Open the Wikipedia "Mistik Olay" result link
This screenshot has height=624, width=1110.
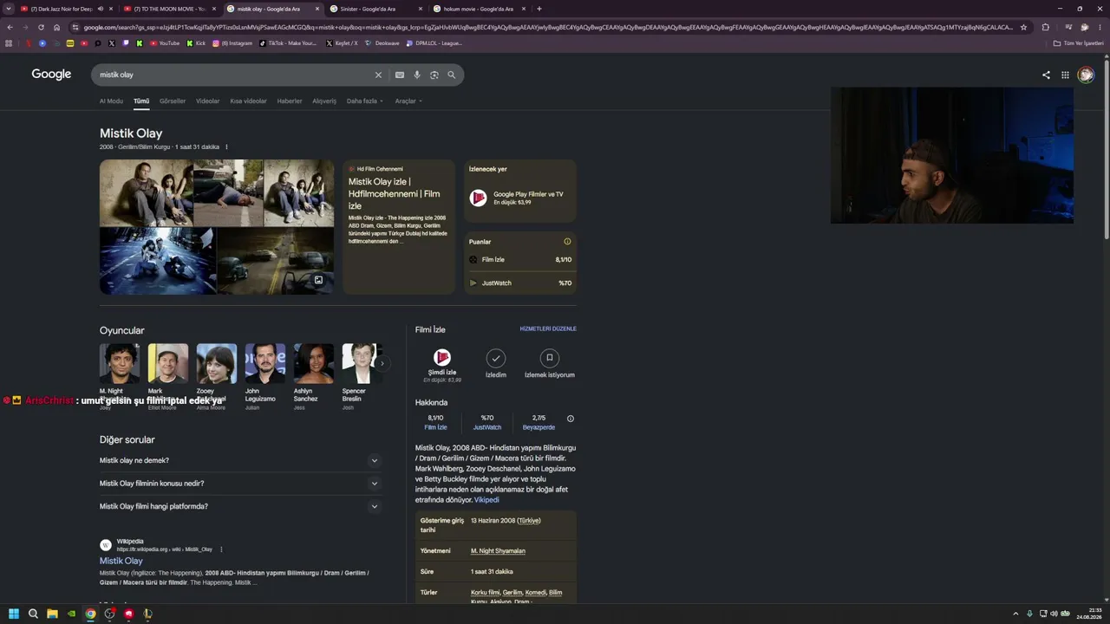click(121, 561)
